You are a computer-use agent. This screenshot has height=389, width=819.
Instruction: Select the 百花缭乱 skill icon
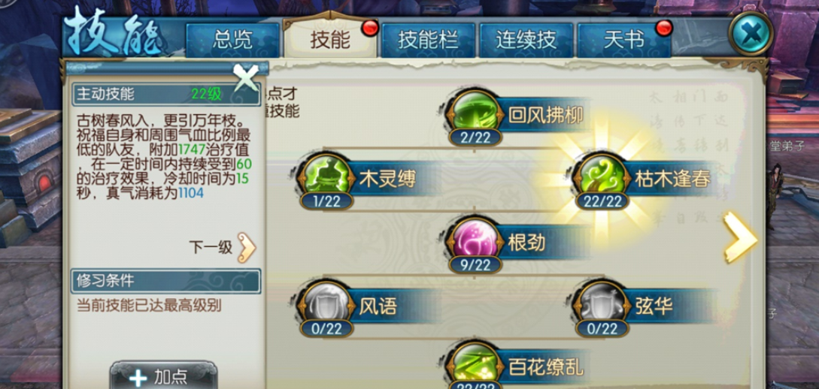point(475,365)
